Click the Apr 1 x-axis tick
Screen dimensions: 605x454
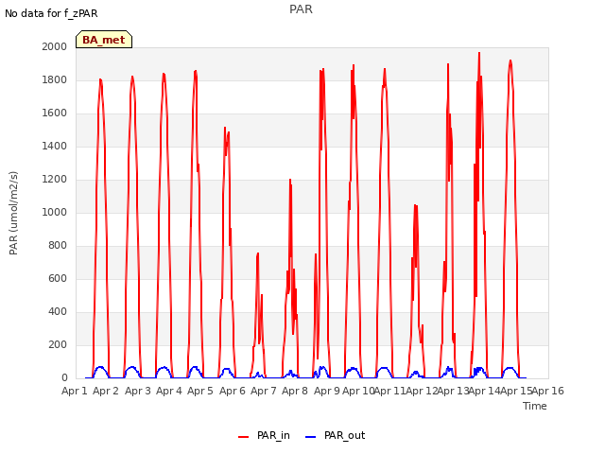tap(75, 391)
